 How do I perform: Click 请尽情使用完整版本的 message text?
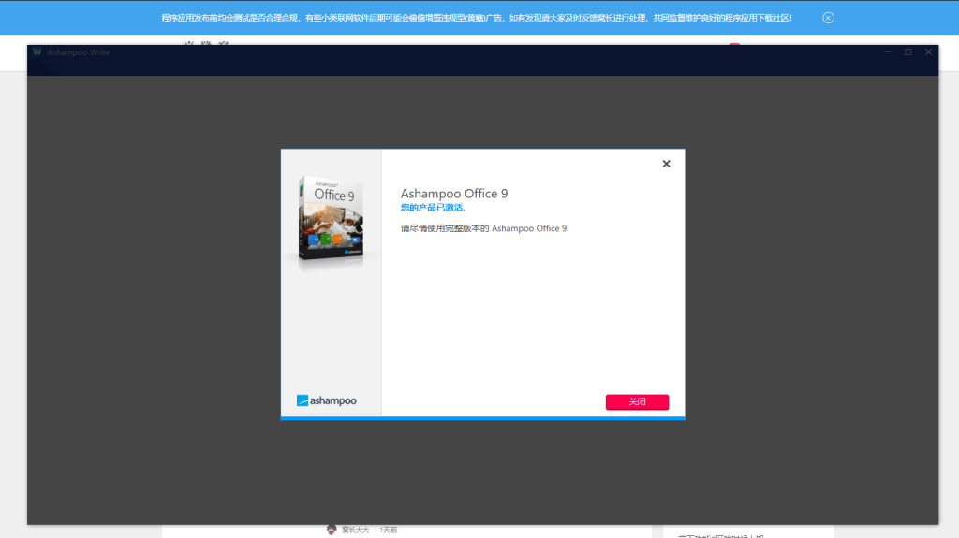(x=484, y=228)
